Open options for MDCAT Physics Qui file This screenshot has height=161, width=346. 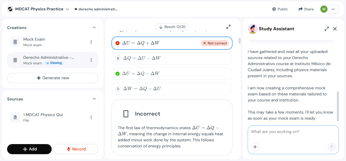coord(91,117)
